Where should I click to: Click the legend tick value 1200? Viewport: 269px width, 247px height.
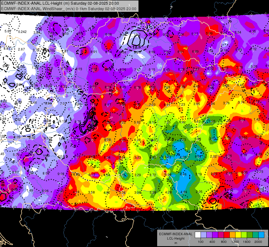pyautogui.click(x=235, y=242)
